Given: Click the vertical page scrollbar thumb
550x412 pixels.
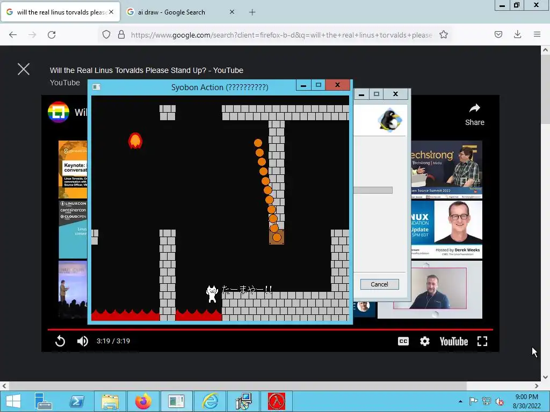Looking at the screenshot, I should [x=545, y=90].
